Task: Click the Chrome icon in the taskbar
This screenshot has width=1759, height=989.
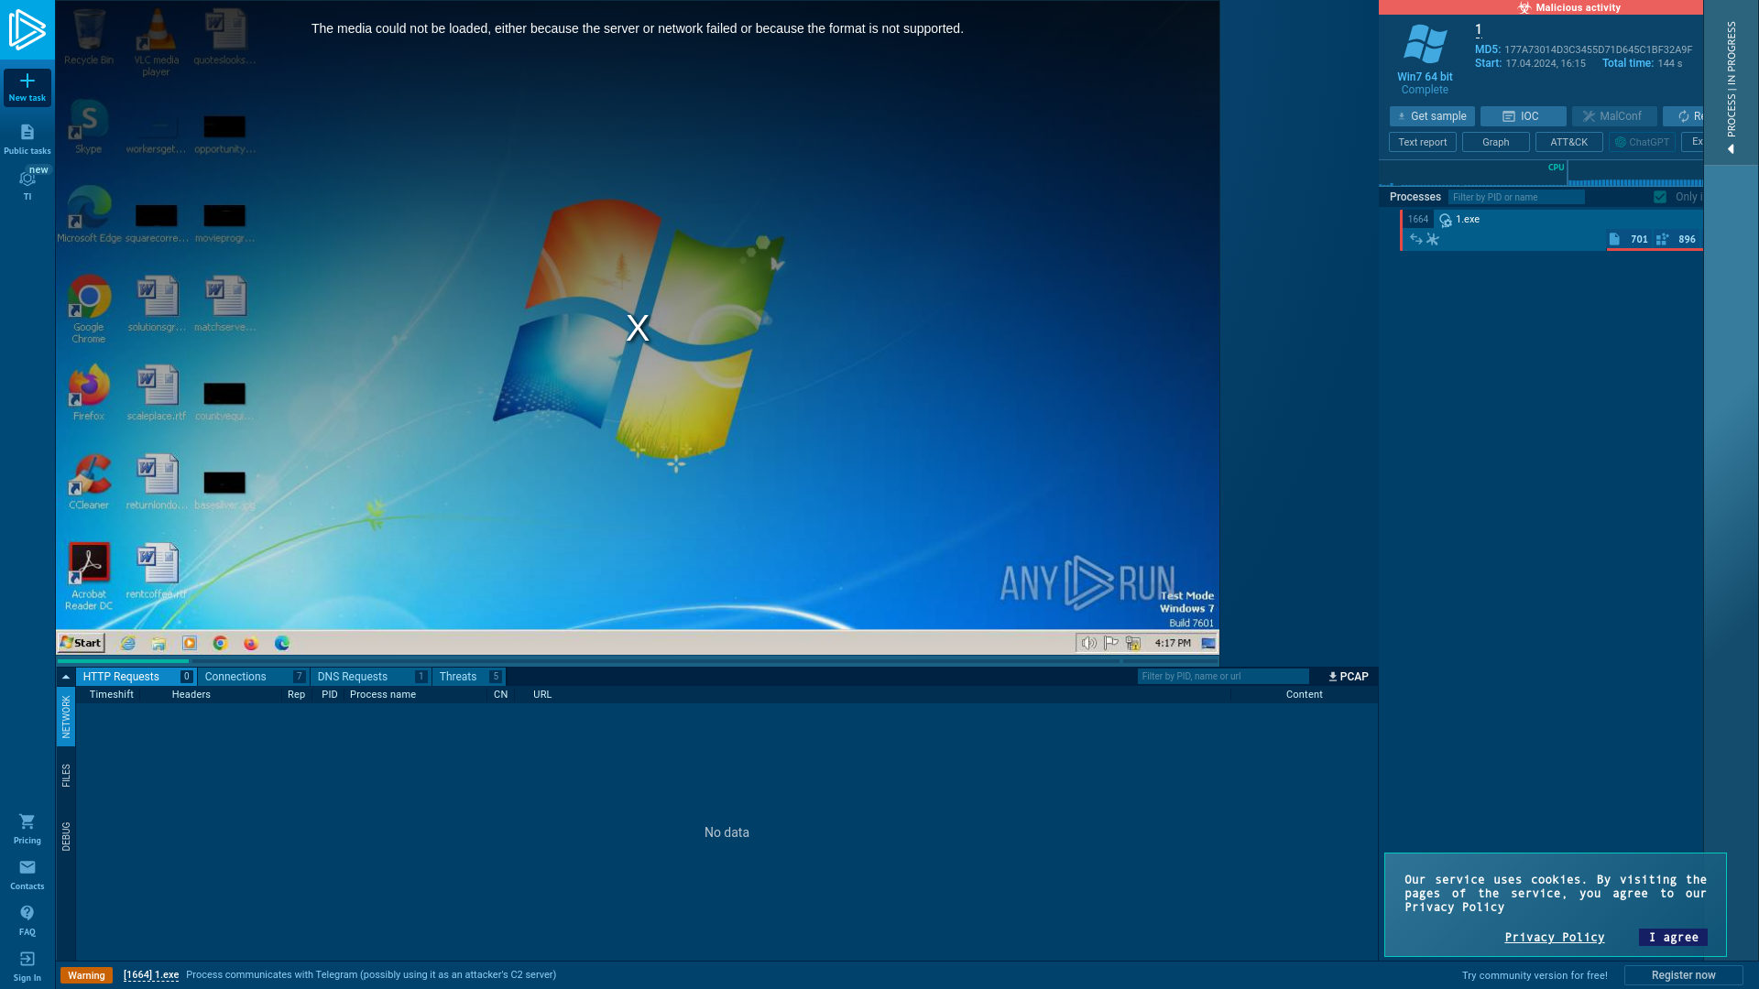Action: coord(220,643)
